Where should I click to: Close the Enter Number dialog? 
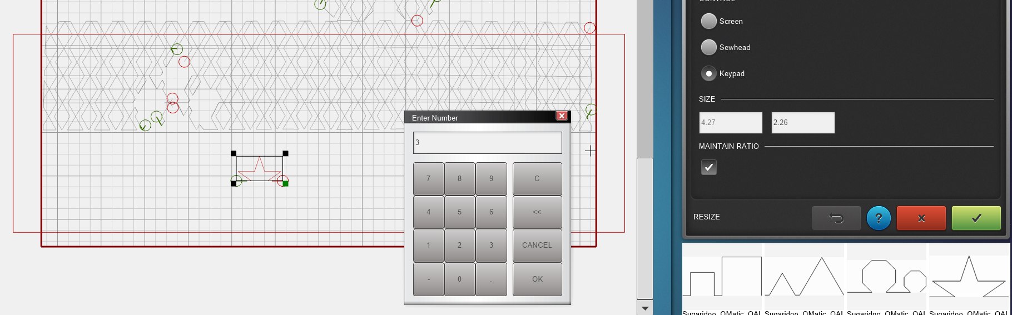(x=562, y=116)
